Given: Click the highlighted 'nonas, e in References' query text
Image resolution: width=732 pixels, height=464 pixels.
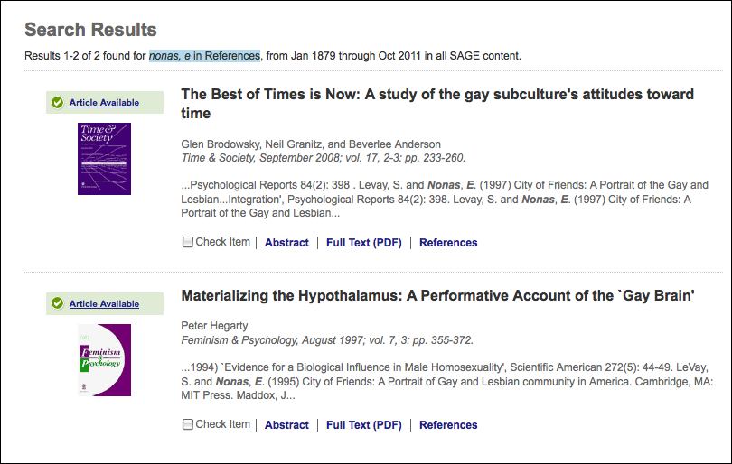Looking at the screenshot, I should click(x=204, y=56).
